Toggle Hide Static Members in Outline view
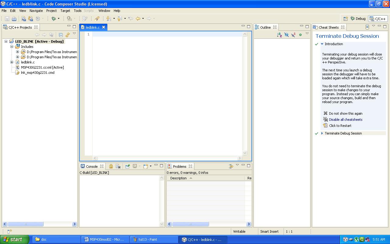Viewport: 390px width, 244px height. (x=293, y=35)
